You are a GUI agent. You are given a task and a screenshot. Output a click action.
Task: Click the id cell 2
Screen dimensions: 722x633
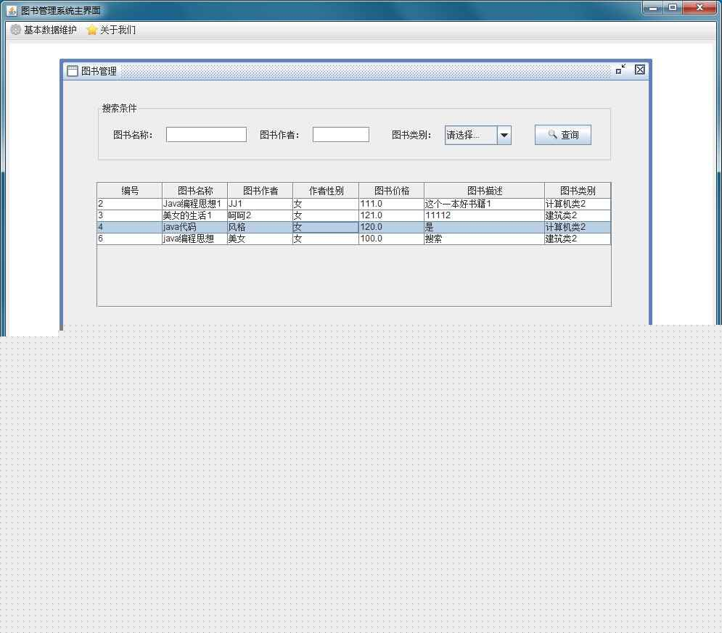(x=130, y=204)
